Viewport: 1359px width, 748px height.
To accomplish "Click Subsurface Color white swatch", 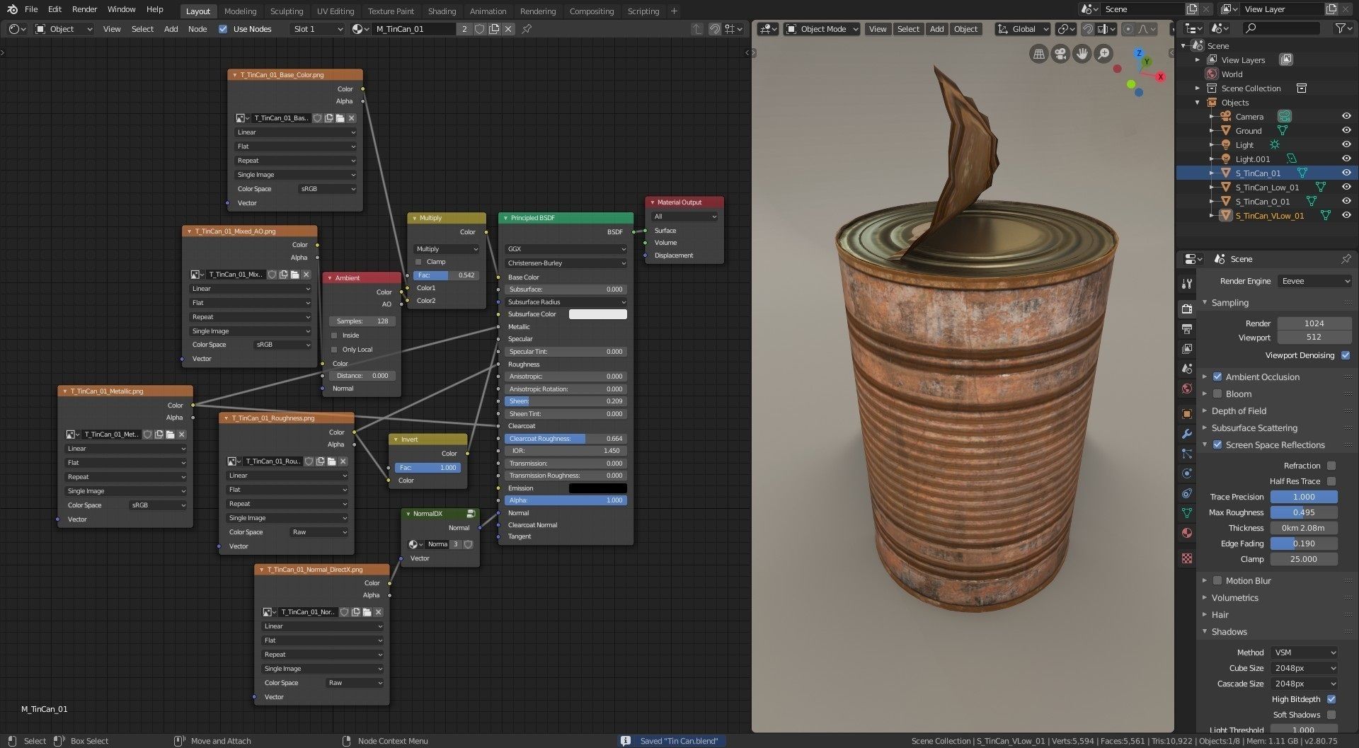I will (x=597, y=314).
